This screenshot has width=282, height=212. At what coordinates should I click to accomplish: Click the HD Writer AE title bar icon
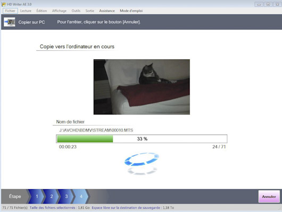[x=4, y=4]
